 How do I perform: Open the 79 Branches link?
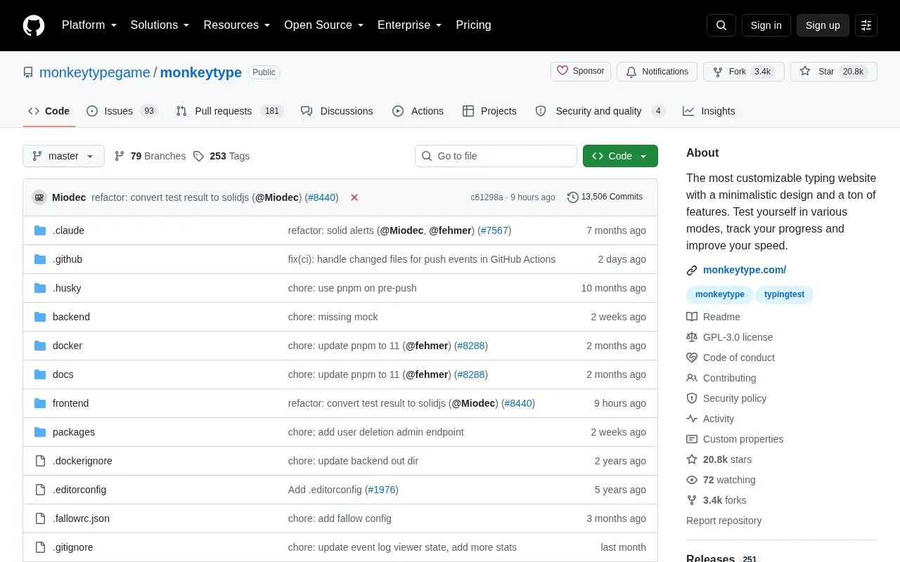[x=150, y=156]
